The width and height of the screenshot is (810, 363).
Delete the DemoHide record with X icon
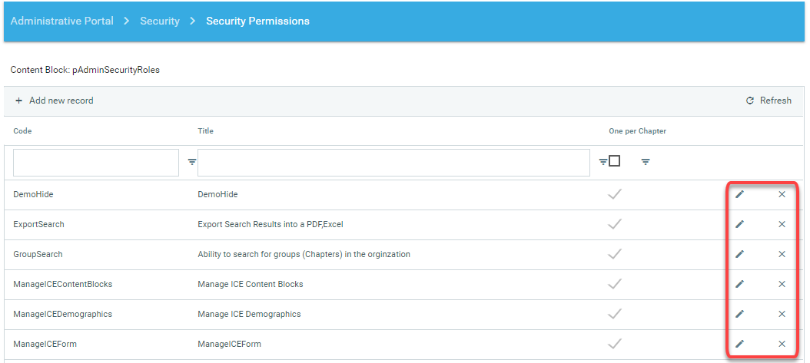point(782,194)
